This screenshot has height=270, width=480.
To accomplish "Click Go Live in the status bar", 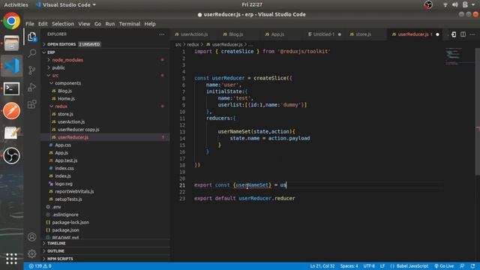I will click(444, 266).
